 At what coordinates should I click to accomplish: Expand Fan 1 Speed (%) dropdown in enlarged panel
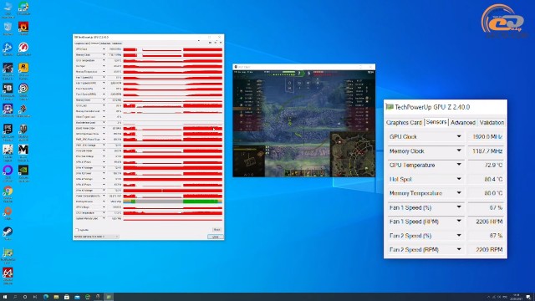click(x=459, y=207)
